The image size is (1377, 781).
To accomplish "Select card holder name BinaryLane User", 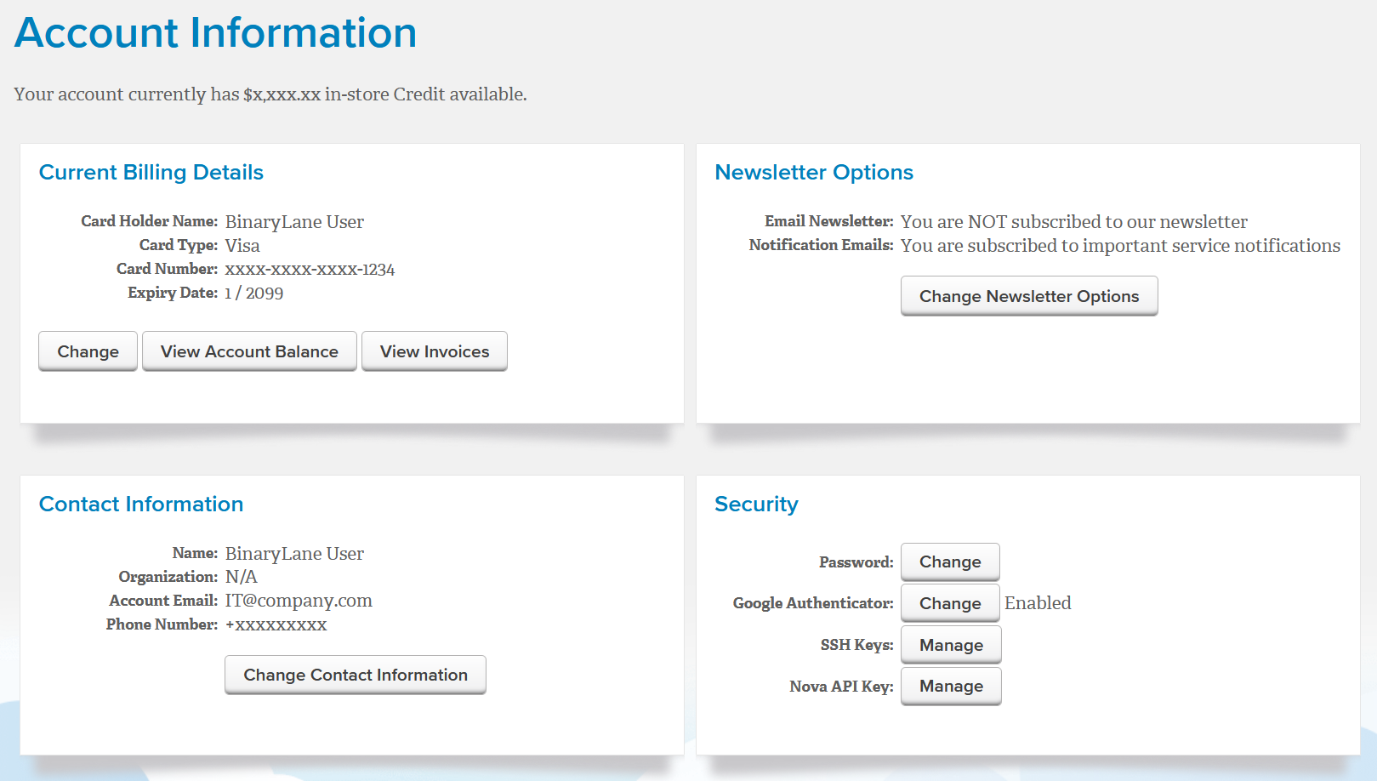I will click(x=294, y=222).
